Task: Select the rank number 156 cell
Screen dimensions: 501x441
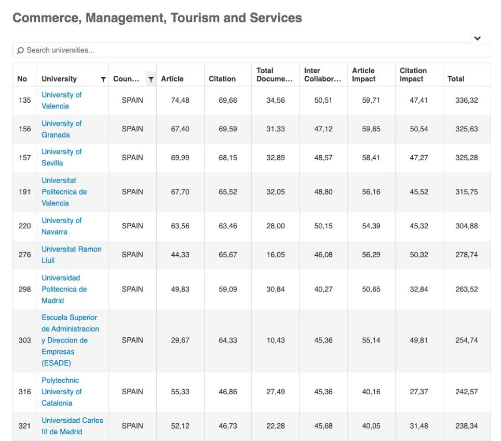Action: pyautogui.click(x=24, y=129)
